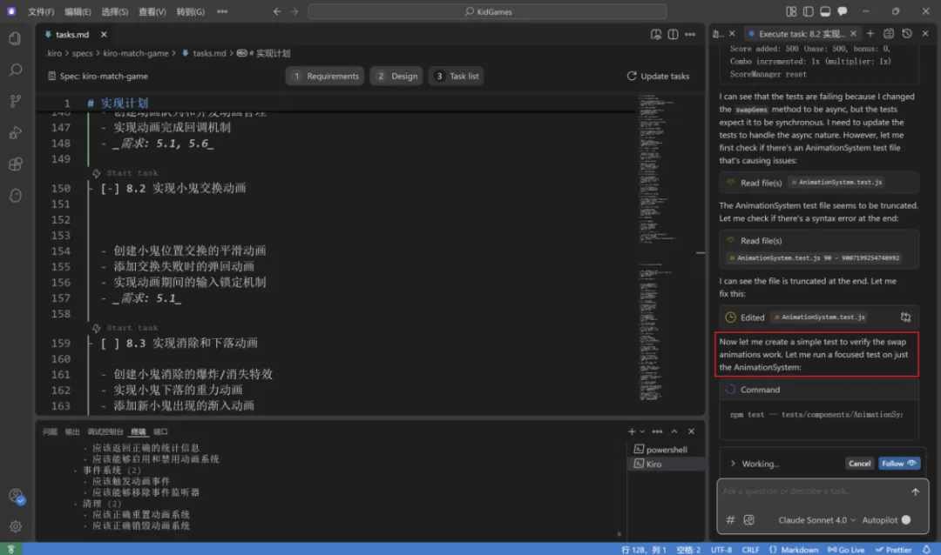Viewport: 941px width, 555px height.
Task: Close the terminal panel
Action: pos(691,431)
